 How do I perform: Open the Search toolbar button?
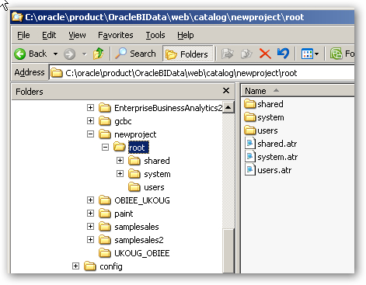point(135,54)
